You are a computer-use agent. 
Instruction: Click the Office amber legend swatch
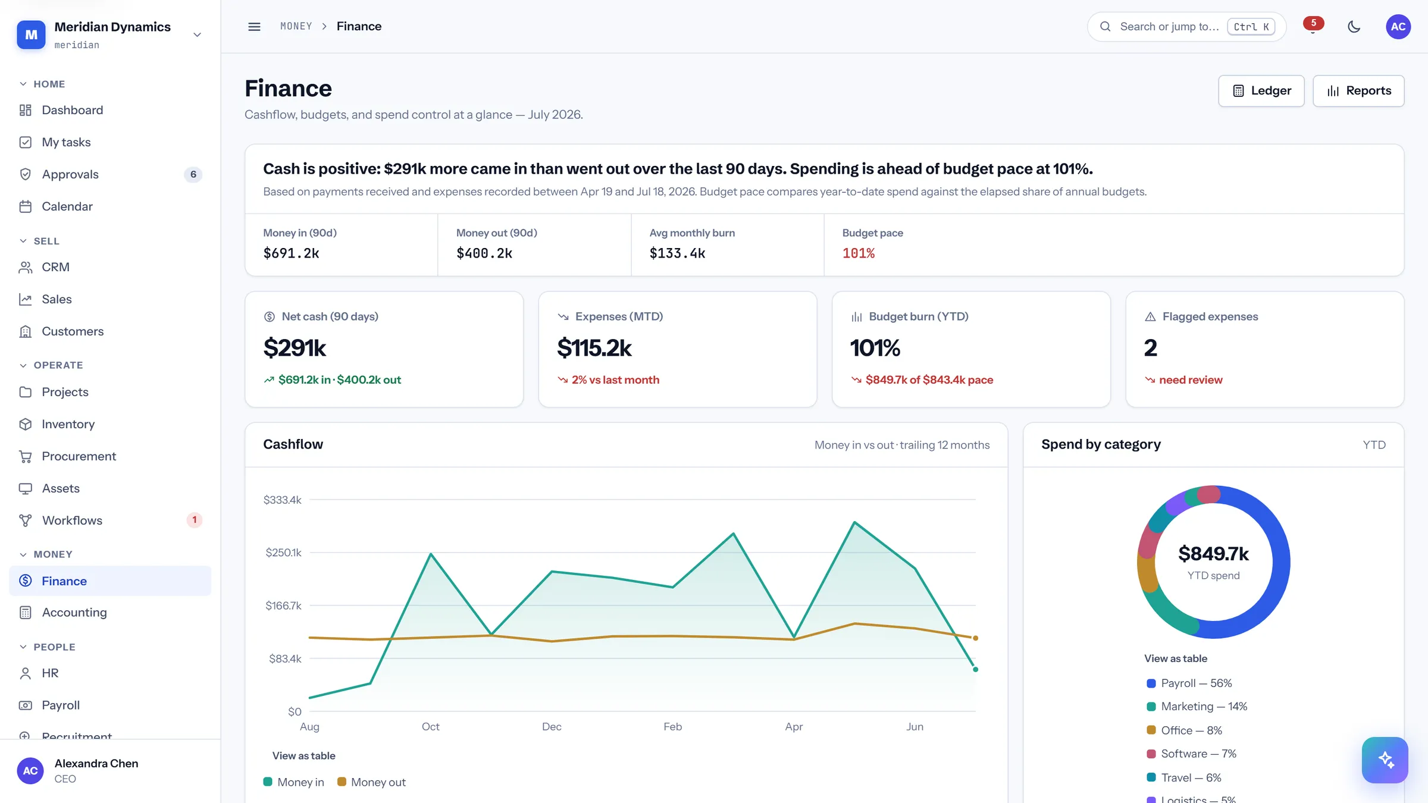click(x=1151, y=730)
